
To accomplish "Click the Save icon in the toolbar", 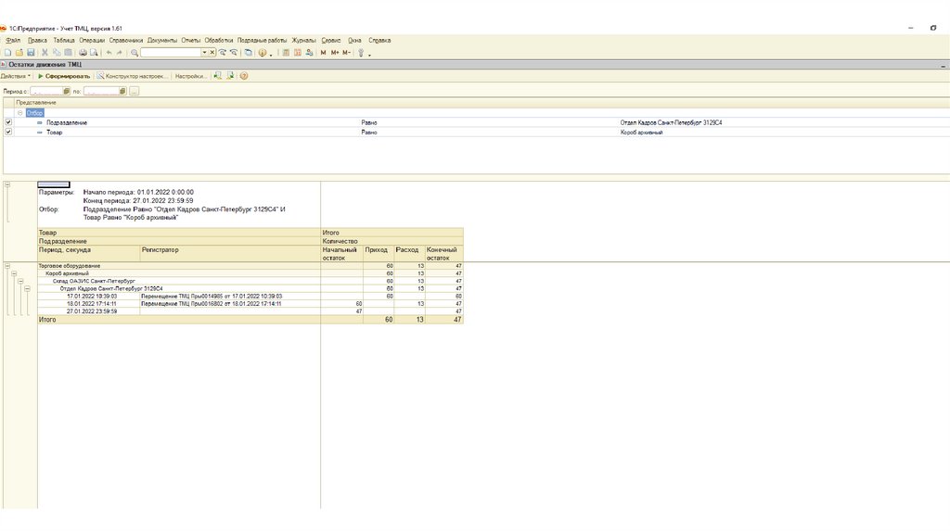I will [31, 53].
